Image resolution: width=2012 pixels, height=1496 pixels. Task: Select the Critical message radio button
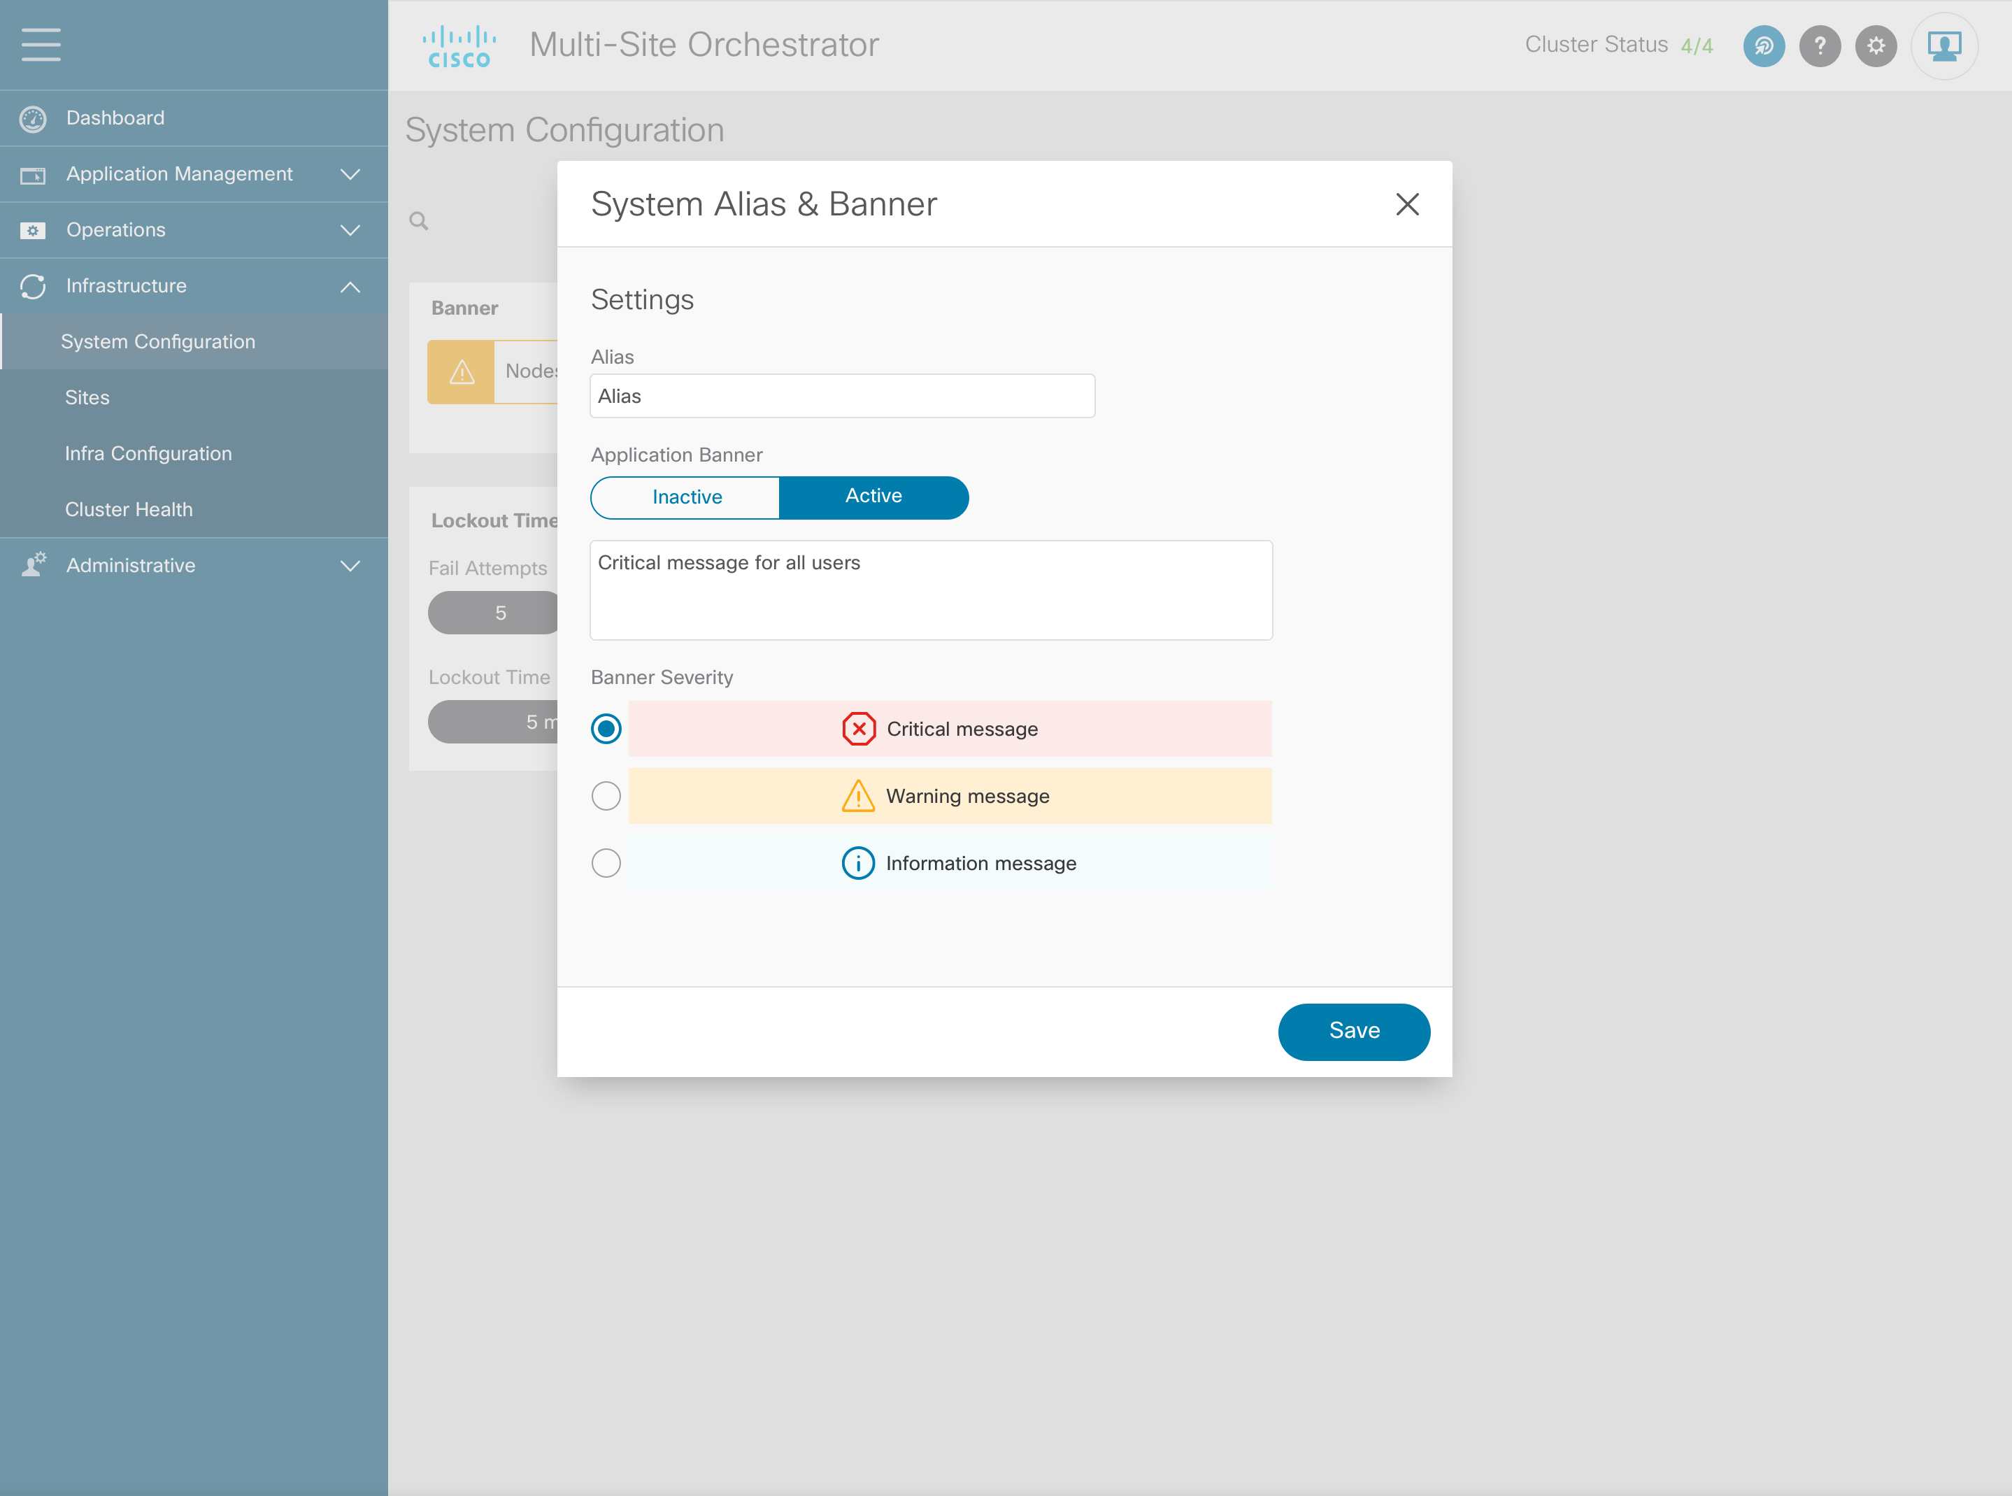click(x=606, y=729)
